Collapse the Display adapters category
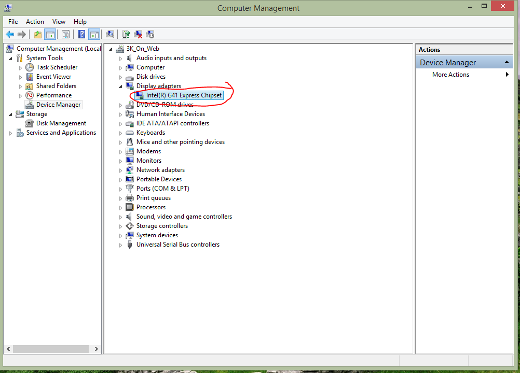This screenshot has height=373, width=520. pyautogui.click(x=120, y=85)
